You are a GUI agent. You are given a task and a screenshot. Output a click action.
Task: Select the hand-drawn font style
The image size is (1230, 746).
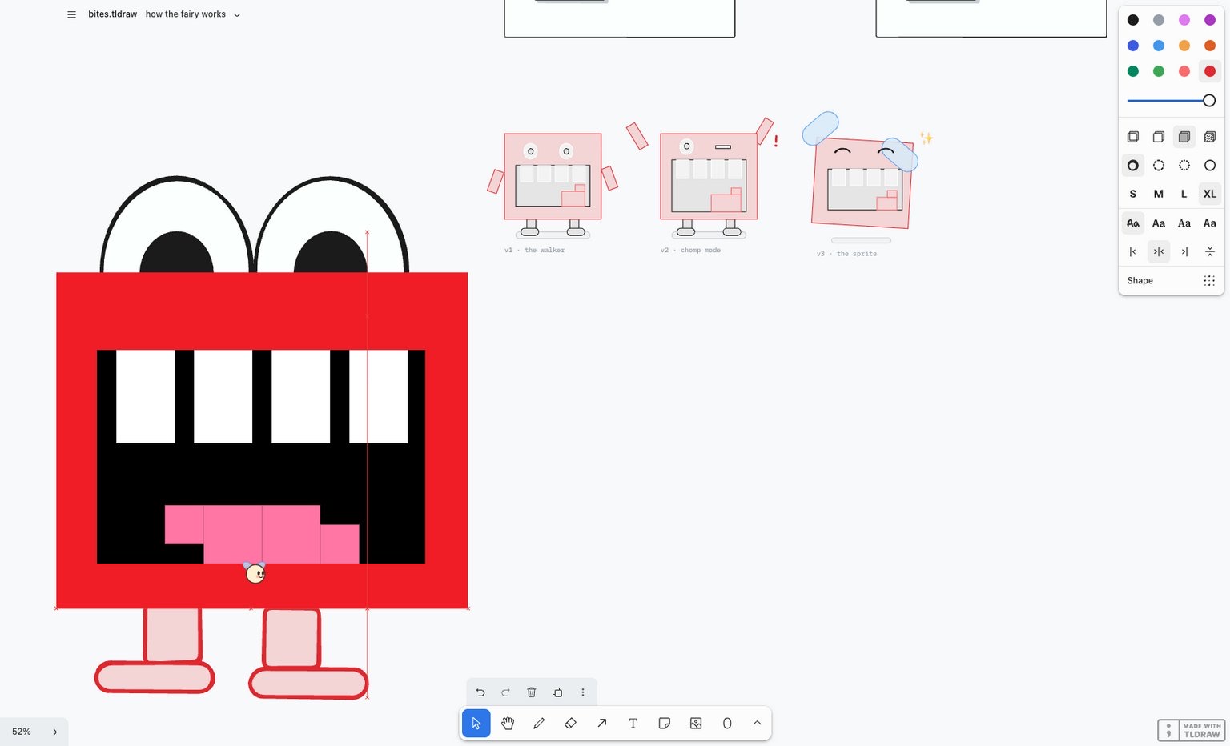[1132, 223]
